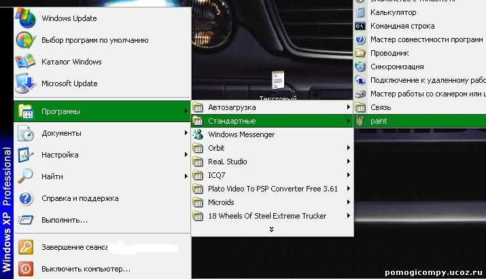Click the Проводник folder icon
Viewport: 486px width, 279px height.
(360, 53)
